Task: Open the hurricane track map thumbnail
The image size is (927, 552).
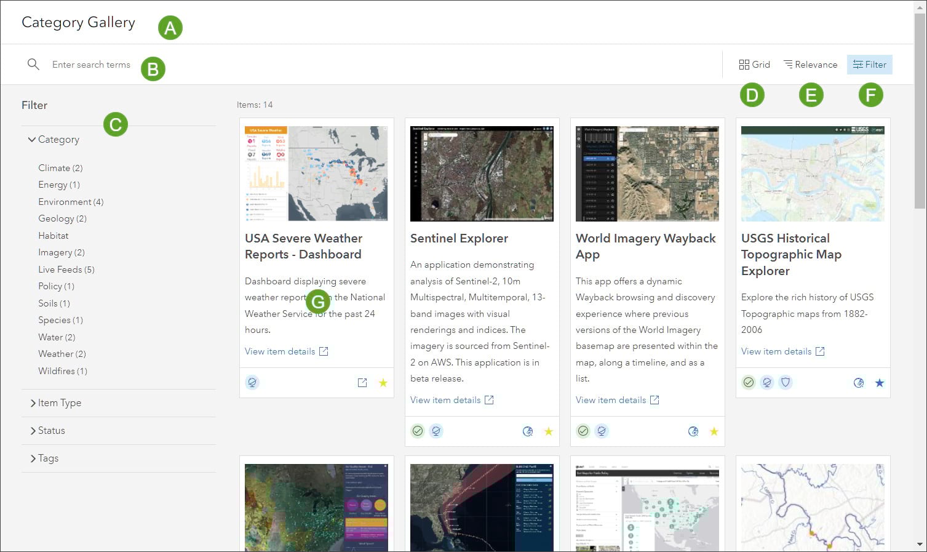Action: 482,508
